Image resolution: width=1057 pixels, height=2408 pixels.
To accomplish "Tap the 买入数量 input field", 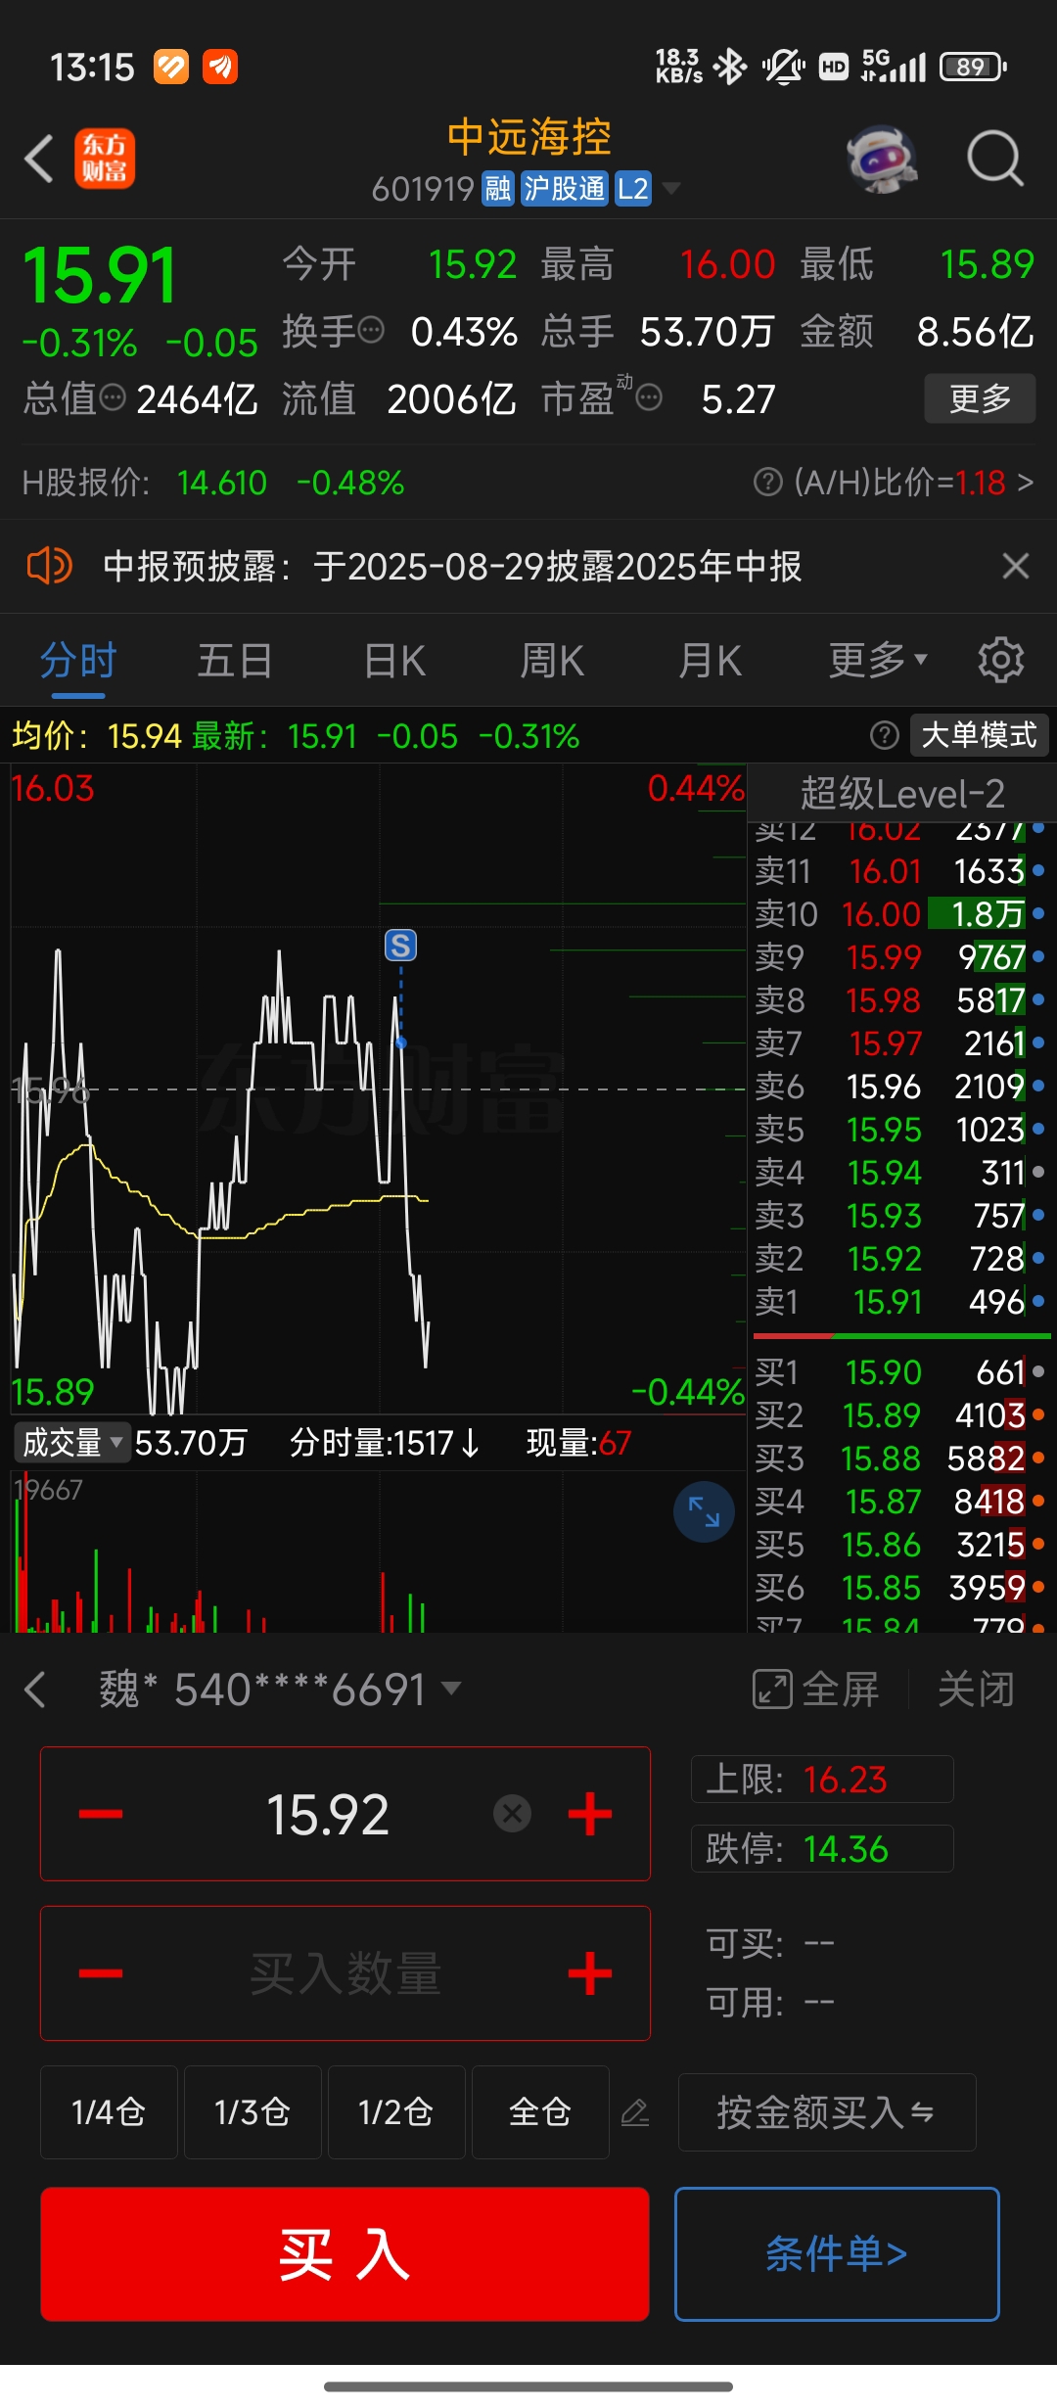I will 345,1972.
